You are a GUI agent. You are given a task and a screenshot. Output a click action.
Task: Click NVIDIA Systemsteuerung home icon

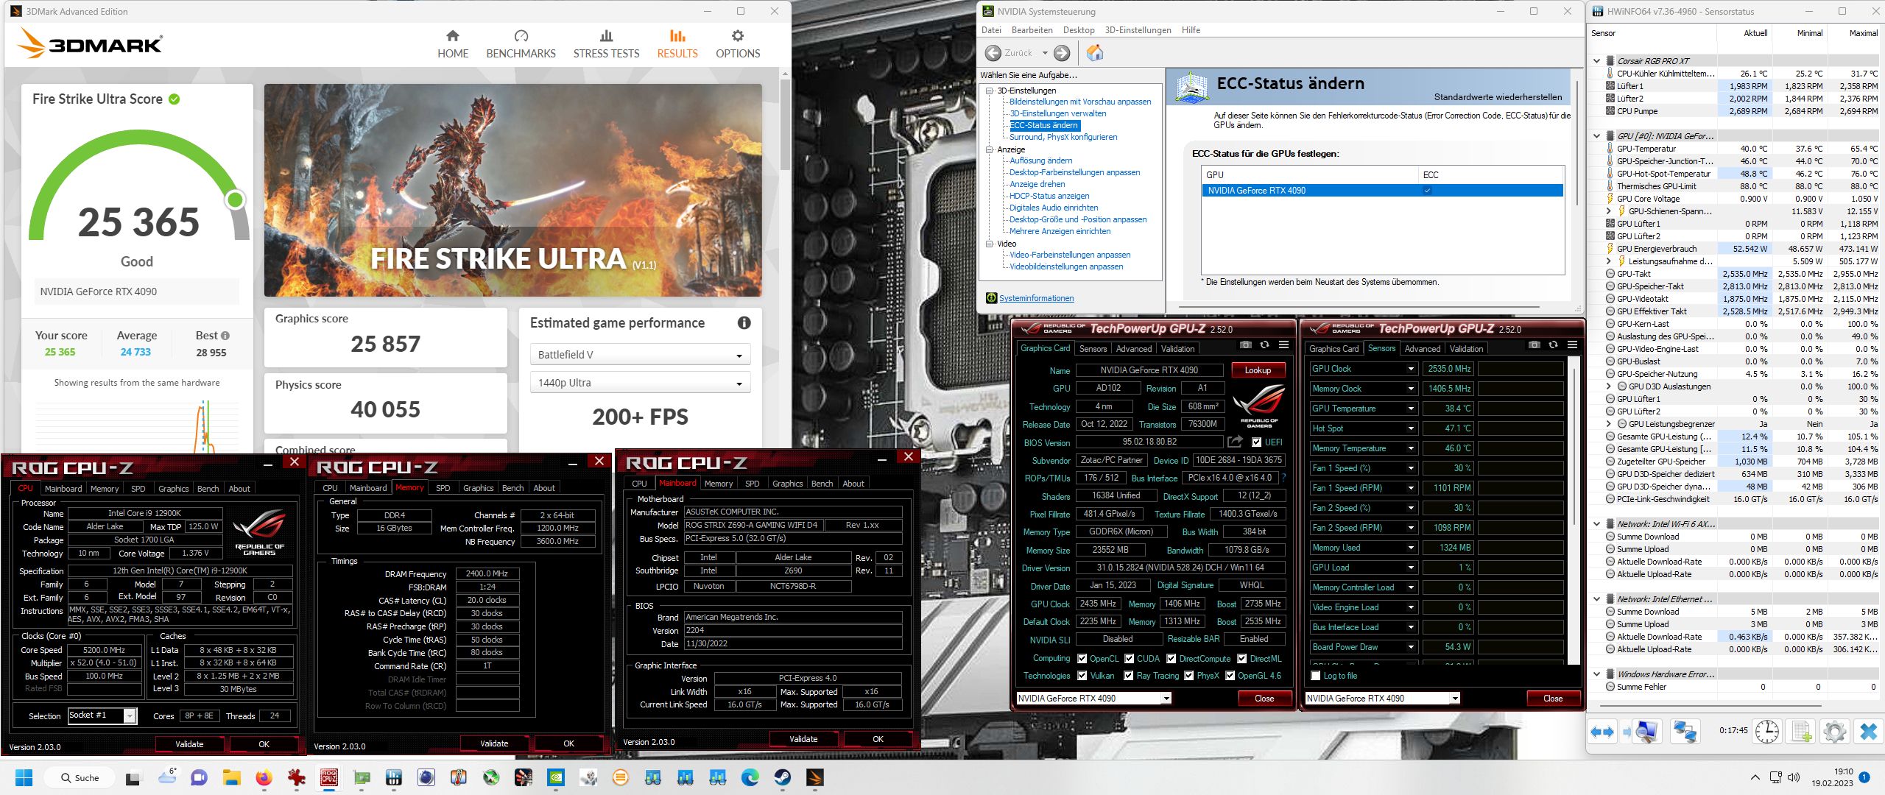1095,53
